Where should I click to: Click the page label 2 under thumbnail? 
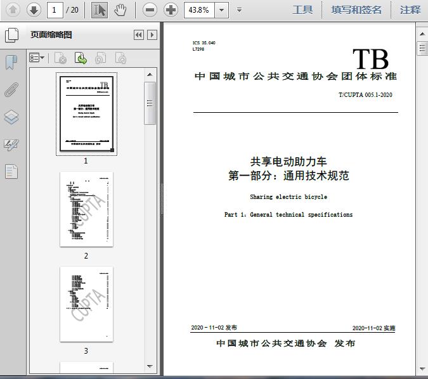pos(86,255)
